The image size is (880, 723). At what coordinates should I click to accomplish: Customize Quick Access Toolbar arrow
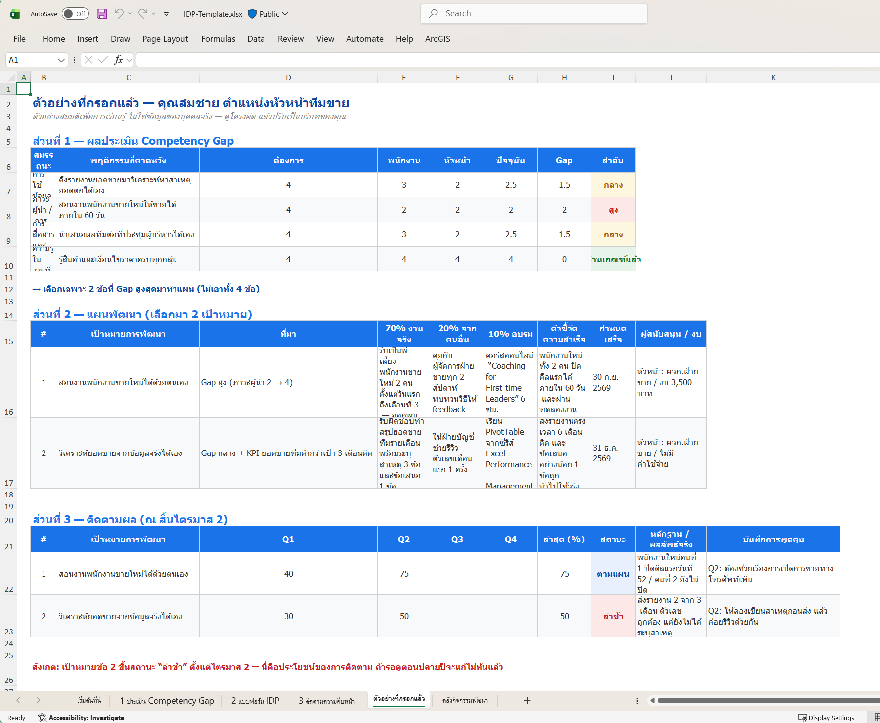pos(167,14)
